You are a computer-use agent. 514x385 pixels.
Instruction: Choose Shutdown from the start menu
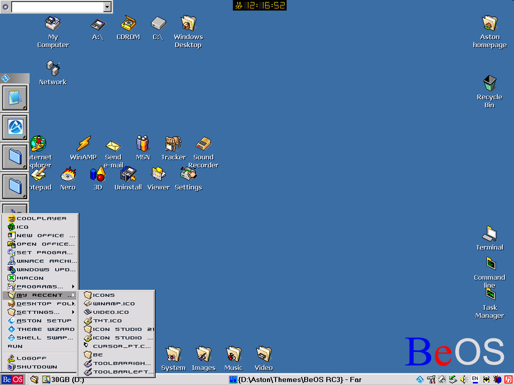(40, 366)
